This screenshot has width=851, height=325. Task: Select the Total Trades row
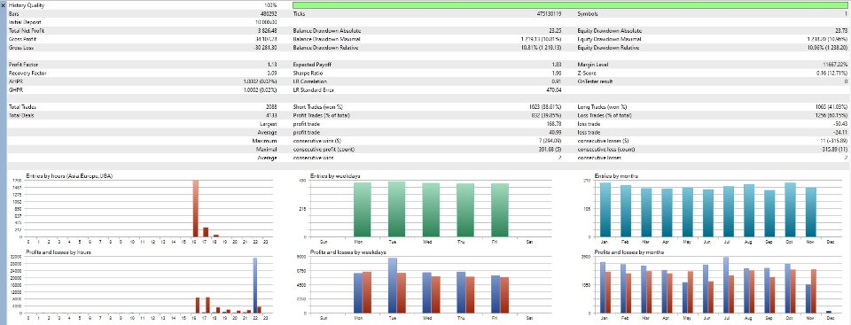[x=426, y=107]
